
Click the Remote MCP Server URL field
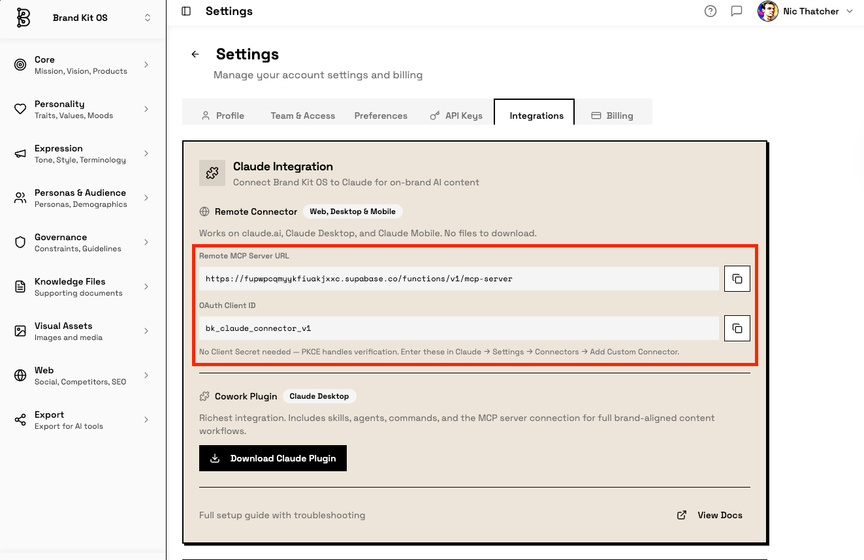[x=458, y=279]
